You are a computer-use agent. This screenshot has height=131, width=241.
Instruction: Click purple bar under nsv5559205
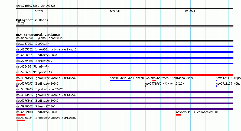click(x=125, y=92)
